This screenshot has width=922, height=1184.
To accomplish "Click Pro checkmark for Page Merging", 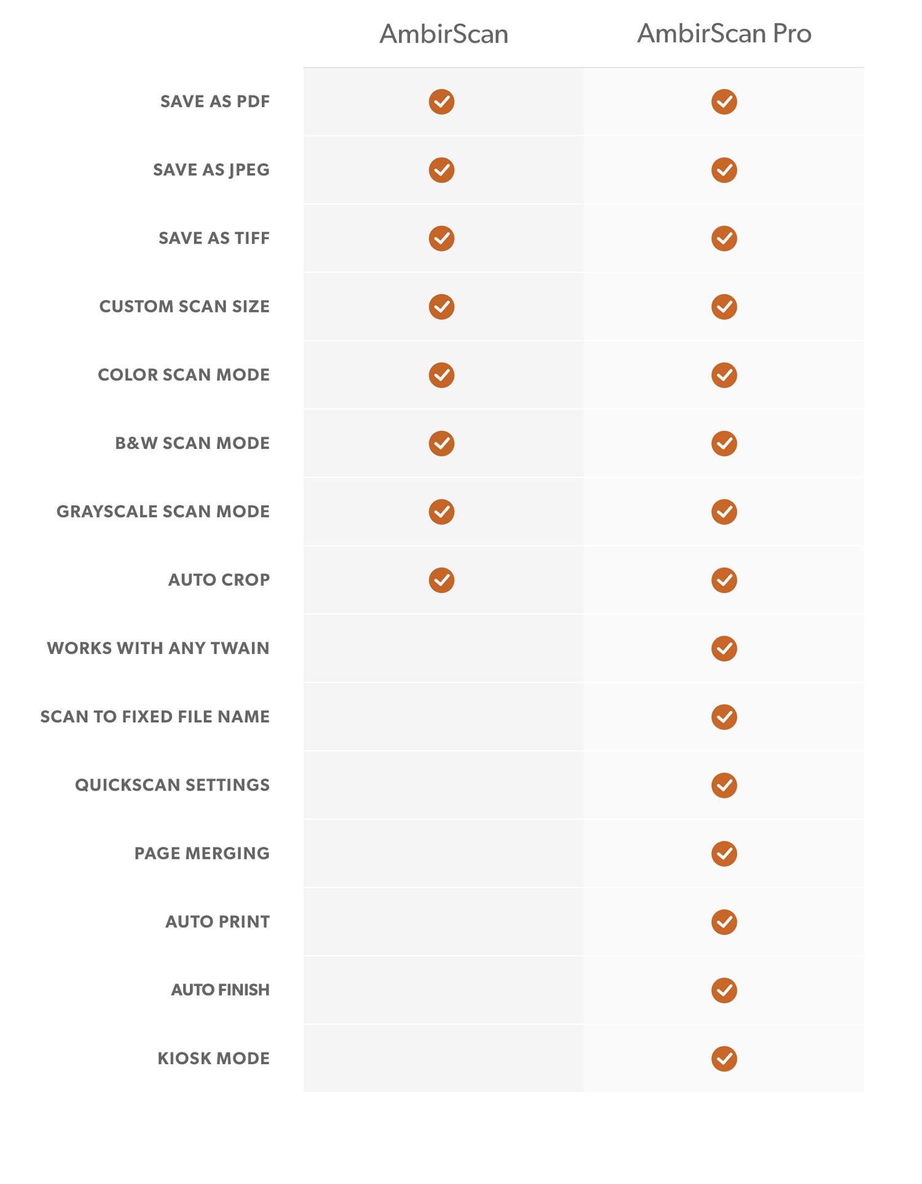I will pyautogui.click(x=724, y=853).
